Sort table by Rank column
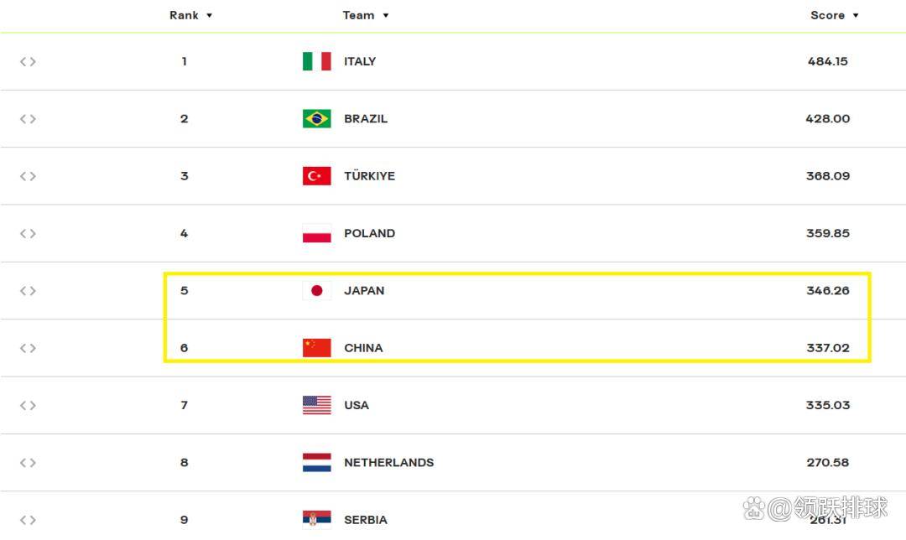 [190, 15]
